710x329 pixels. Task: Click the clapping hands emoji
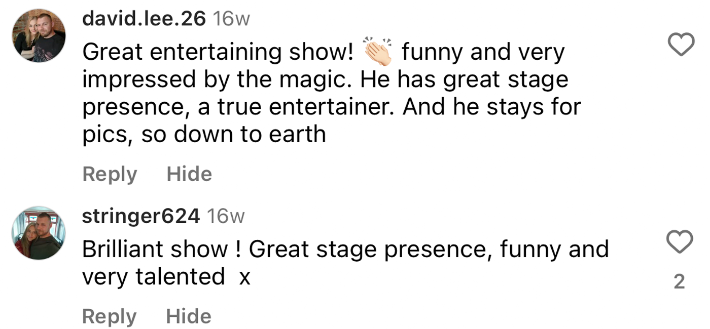tap(378, 52)
